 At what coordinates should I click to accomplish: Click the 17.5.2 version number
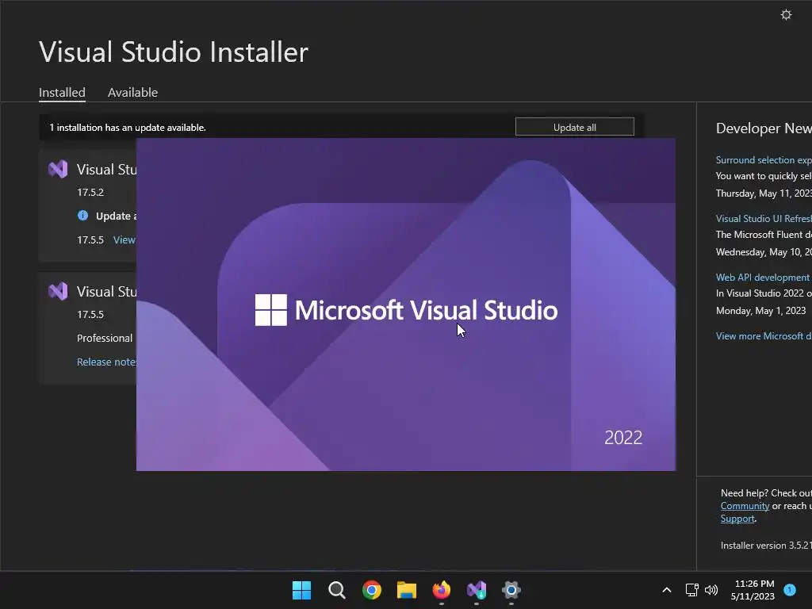click(90, 192)
